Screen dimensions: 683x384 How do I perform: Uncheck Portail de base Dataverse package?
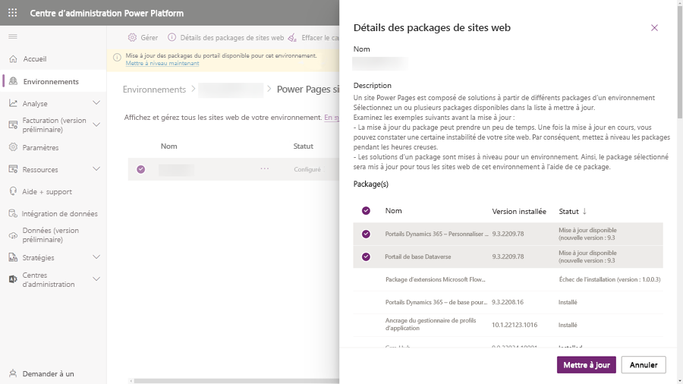tap(366, 257)
